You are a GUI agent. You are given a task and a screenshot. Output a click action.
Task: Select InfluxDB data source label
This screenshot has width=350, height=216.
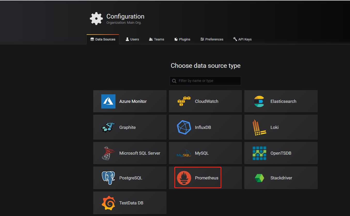point(203,127)
